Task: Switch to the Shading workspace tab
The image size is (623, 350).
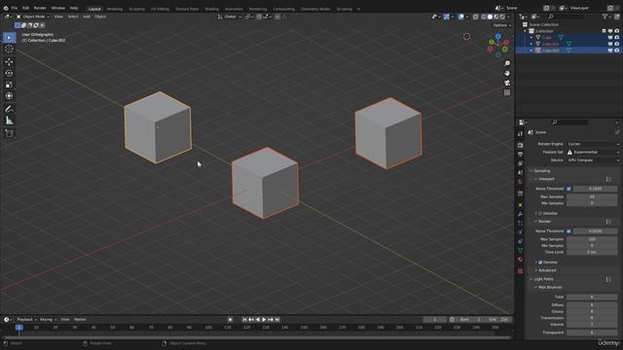Action: pos(211,9)
